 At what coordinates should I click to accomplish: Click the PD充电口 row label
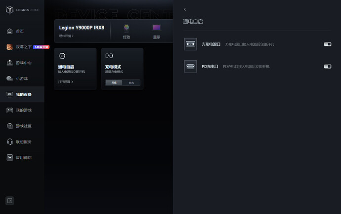coord(210,67)
